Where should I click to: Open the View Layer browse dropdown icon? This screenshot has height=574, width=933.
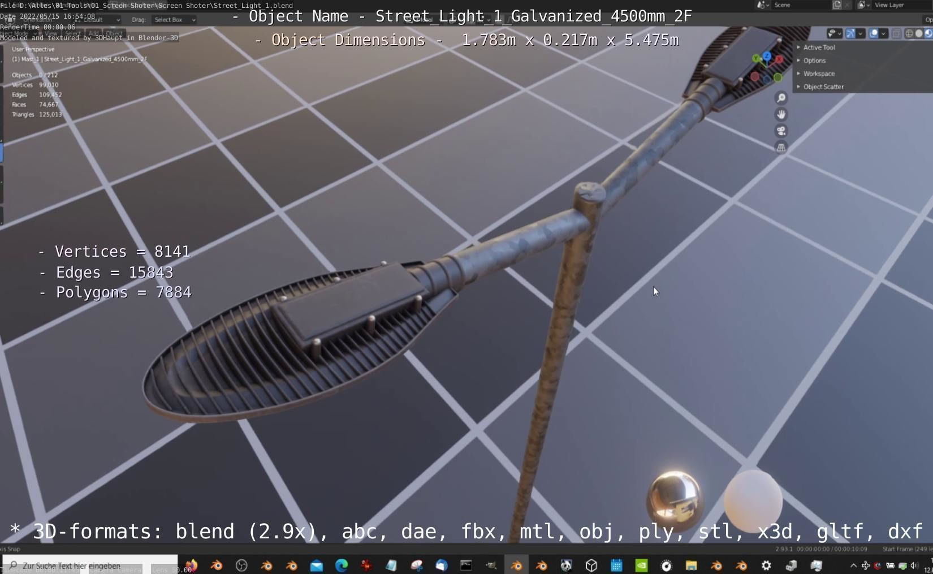tap(862, 5)
